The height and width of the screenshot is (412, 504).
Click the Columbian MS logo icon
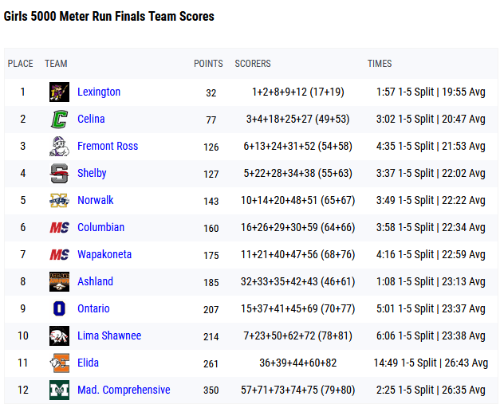(59, 227)
